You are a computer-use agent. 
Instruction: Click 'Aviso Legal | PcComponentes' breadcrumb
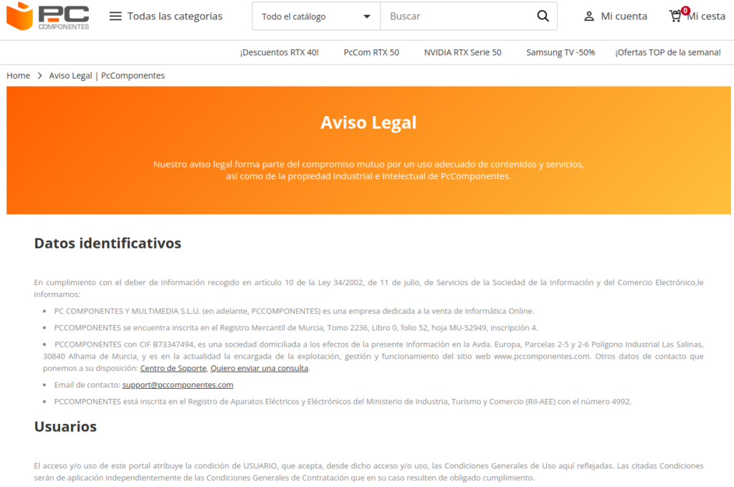(107, 76)
